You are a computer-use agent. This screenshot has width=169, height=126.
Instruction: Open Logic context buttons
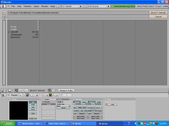click(21, 95)
